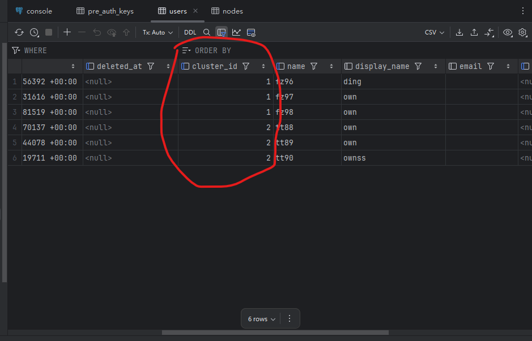This screenshot has height=341, width=532.
Task: Click the Add Row plus icon
Action: tap(67, 33)
